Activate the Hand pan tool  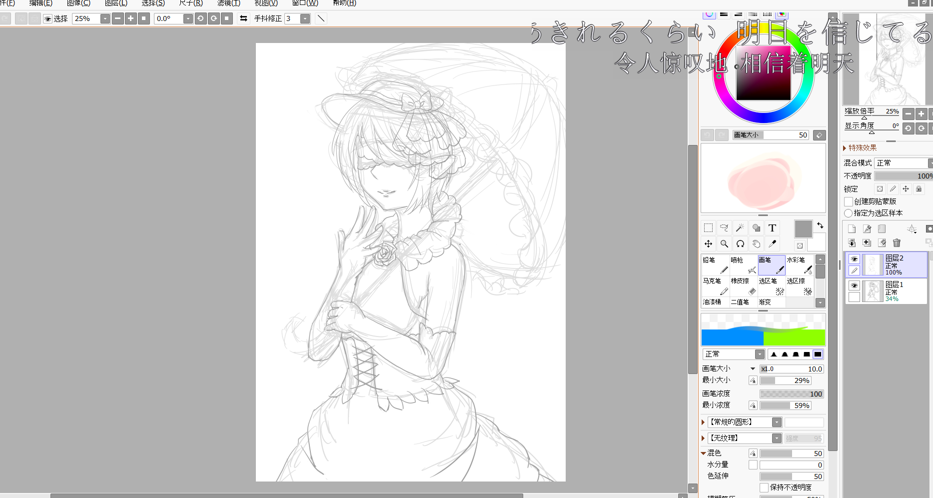tap(756, 244)
